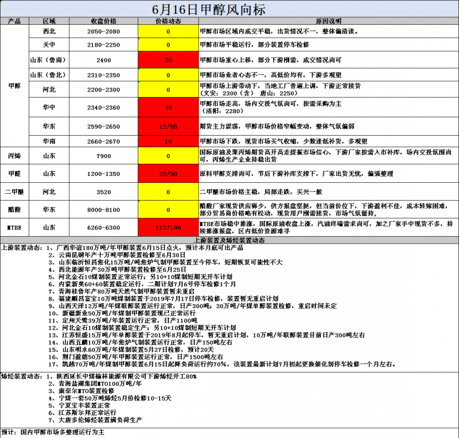Screen dimensions: 459x438
Task: Click the red cell showing 15/55
Action: [x=168, y=126]
